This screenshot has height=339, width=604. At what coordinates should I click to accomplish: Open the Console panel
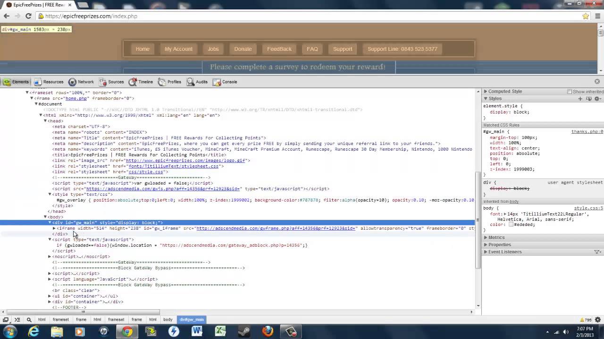tap(225, 82)
